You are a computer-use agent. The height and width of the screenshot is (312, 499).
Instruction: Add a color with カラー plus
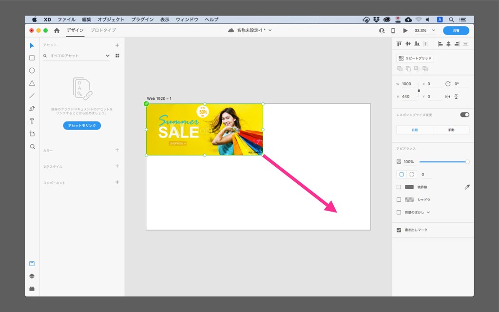[117, 150]
